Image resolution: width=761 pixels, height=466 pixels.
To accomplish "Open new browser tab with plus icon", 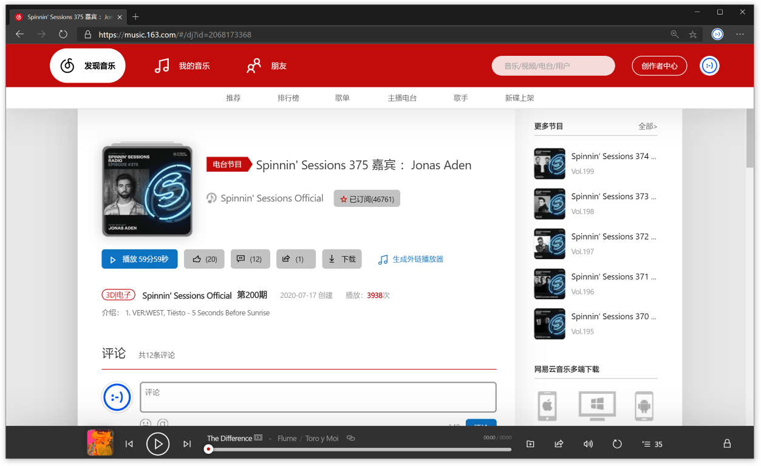I will click(135, 17).
